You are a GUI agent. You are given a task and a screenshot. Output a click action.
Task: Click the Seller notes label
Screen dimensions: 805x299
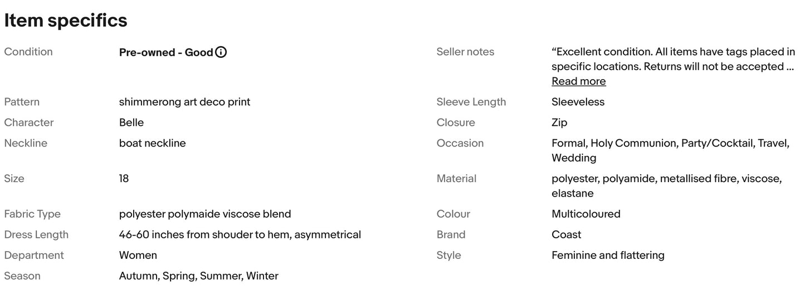[x=465, y=52]
